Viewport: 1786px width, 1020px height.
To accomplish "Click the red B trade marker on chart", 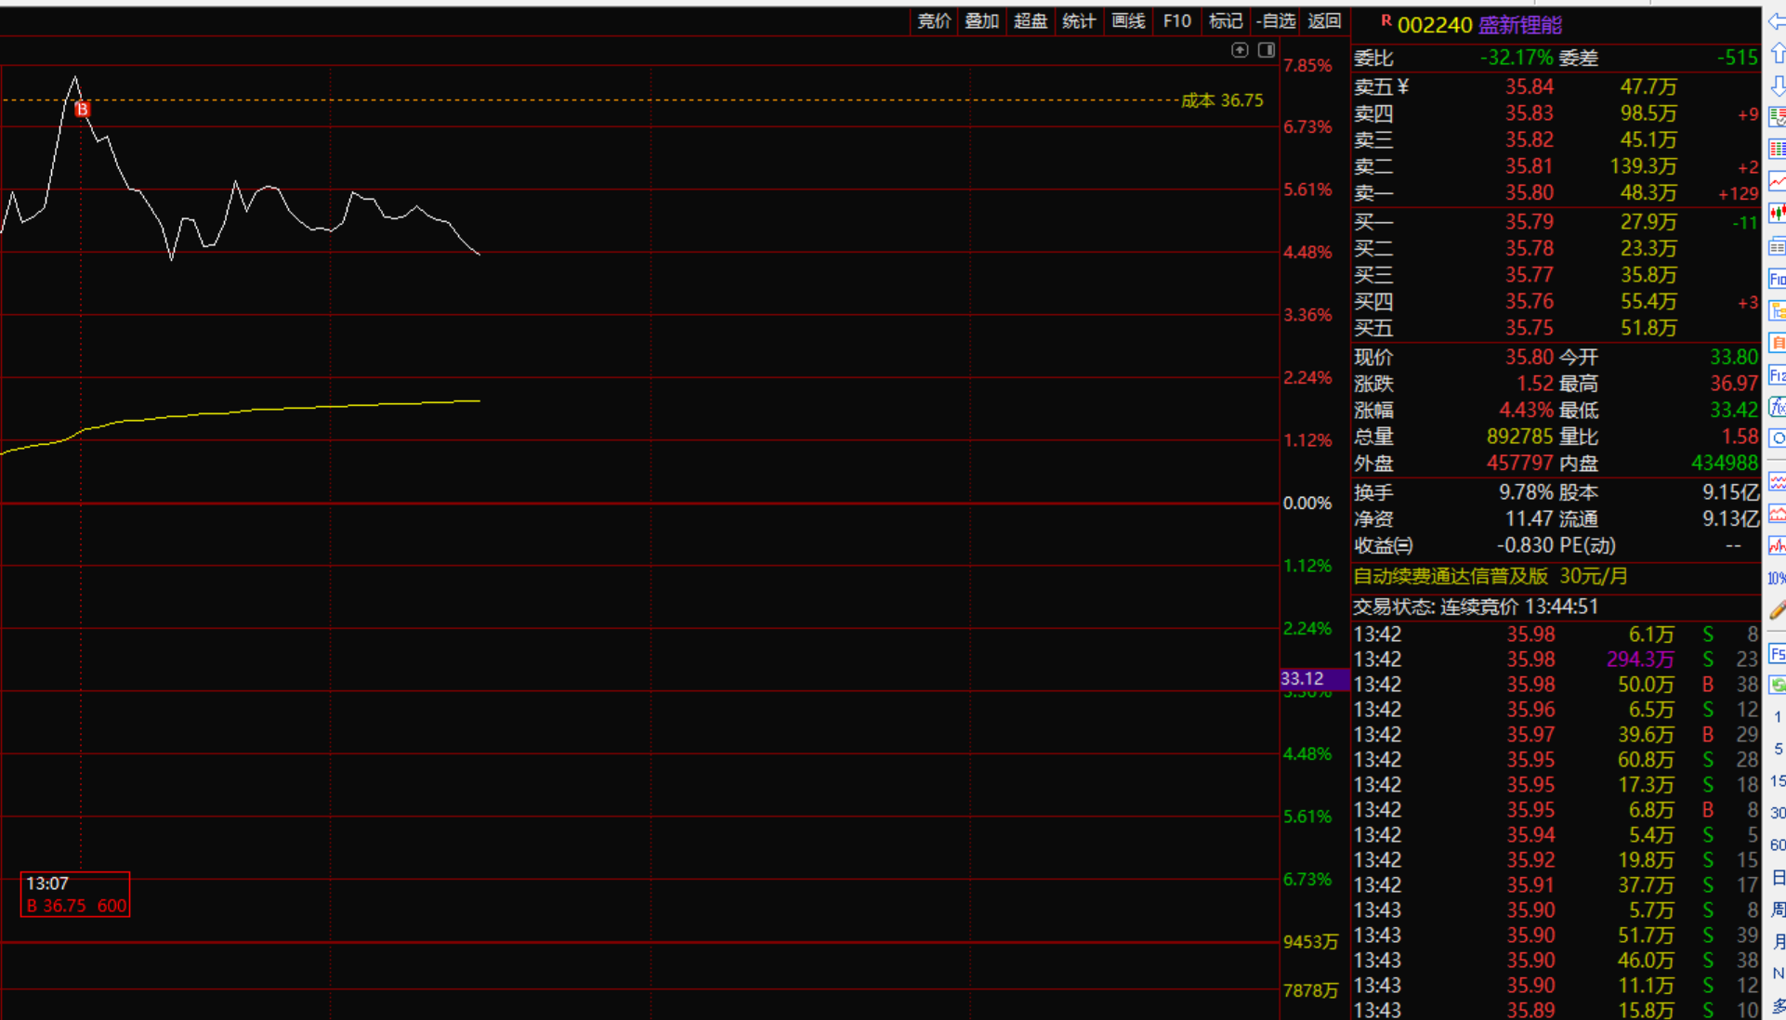I will [x=82, y=110].
